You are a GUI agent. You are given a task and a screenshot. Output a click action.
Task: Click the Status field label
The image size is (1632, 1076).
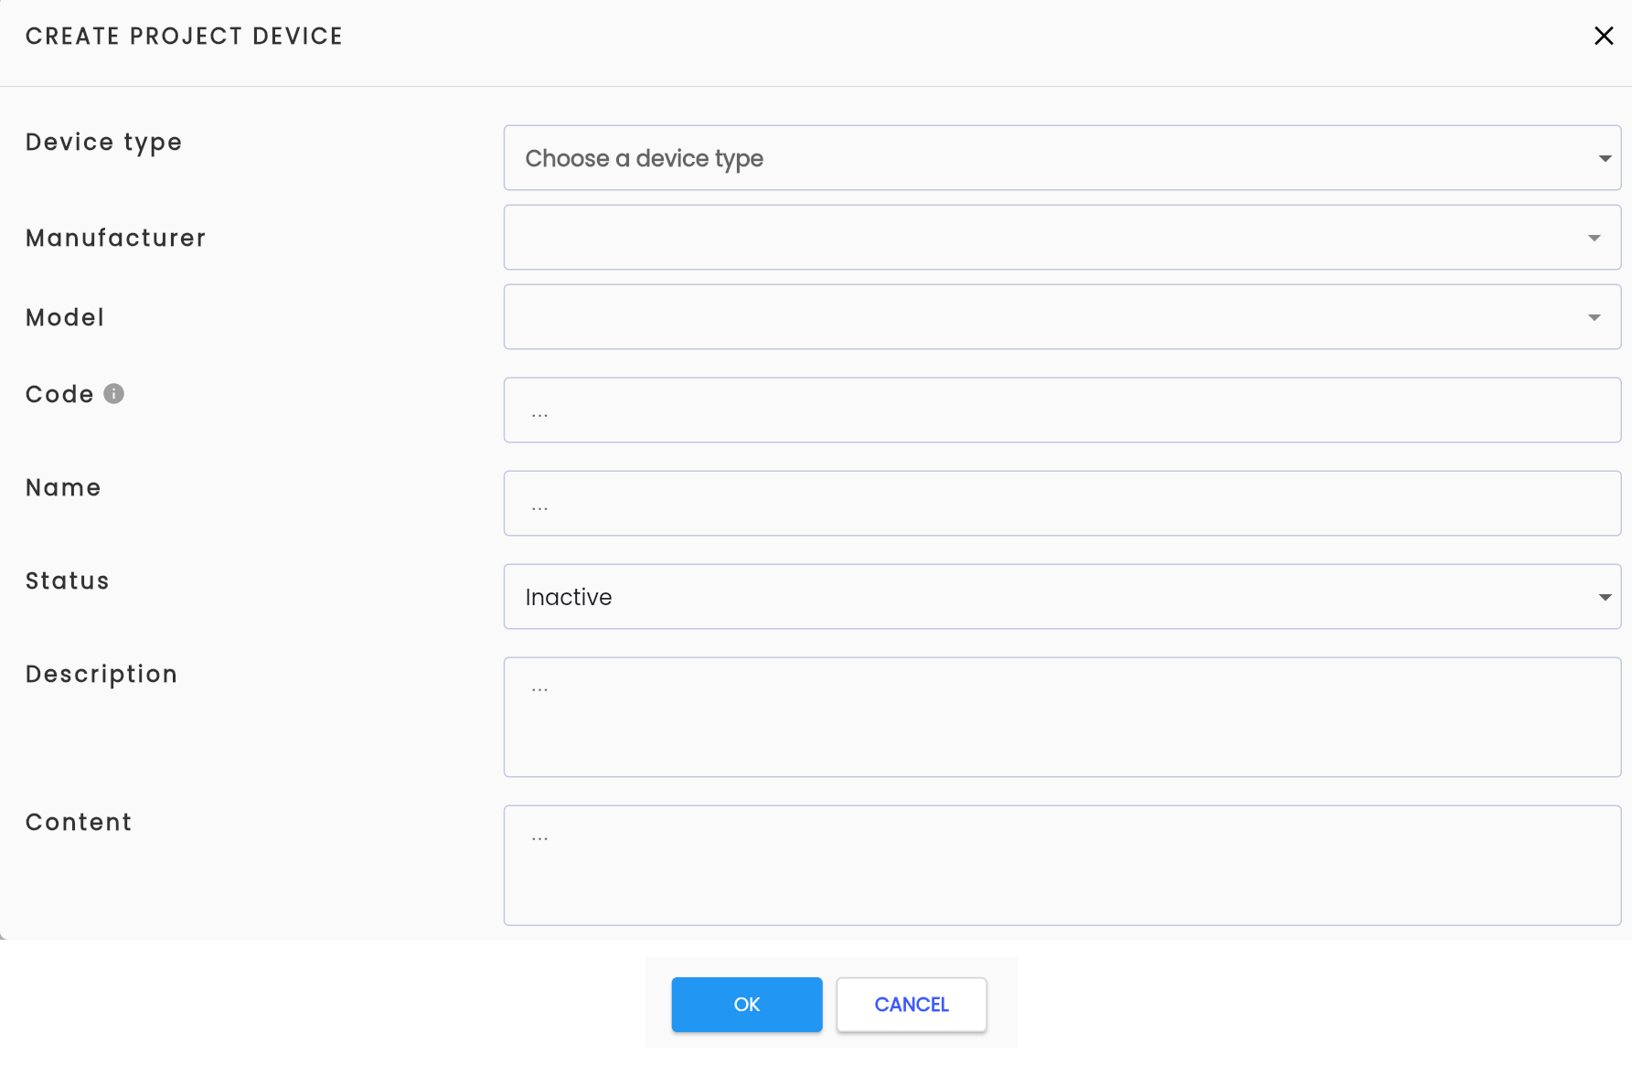click(68, 581)
